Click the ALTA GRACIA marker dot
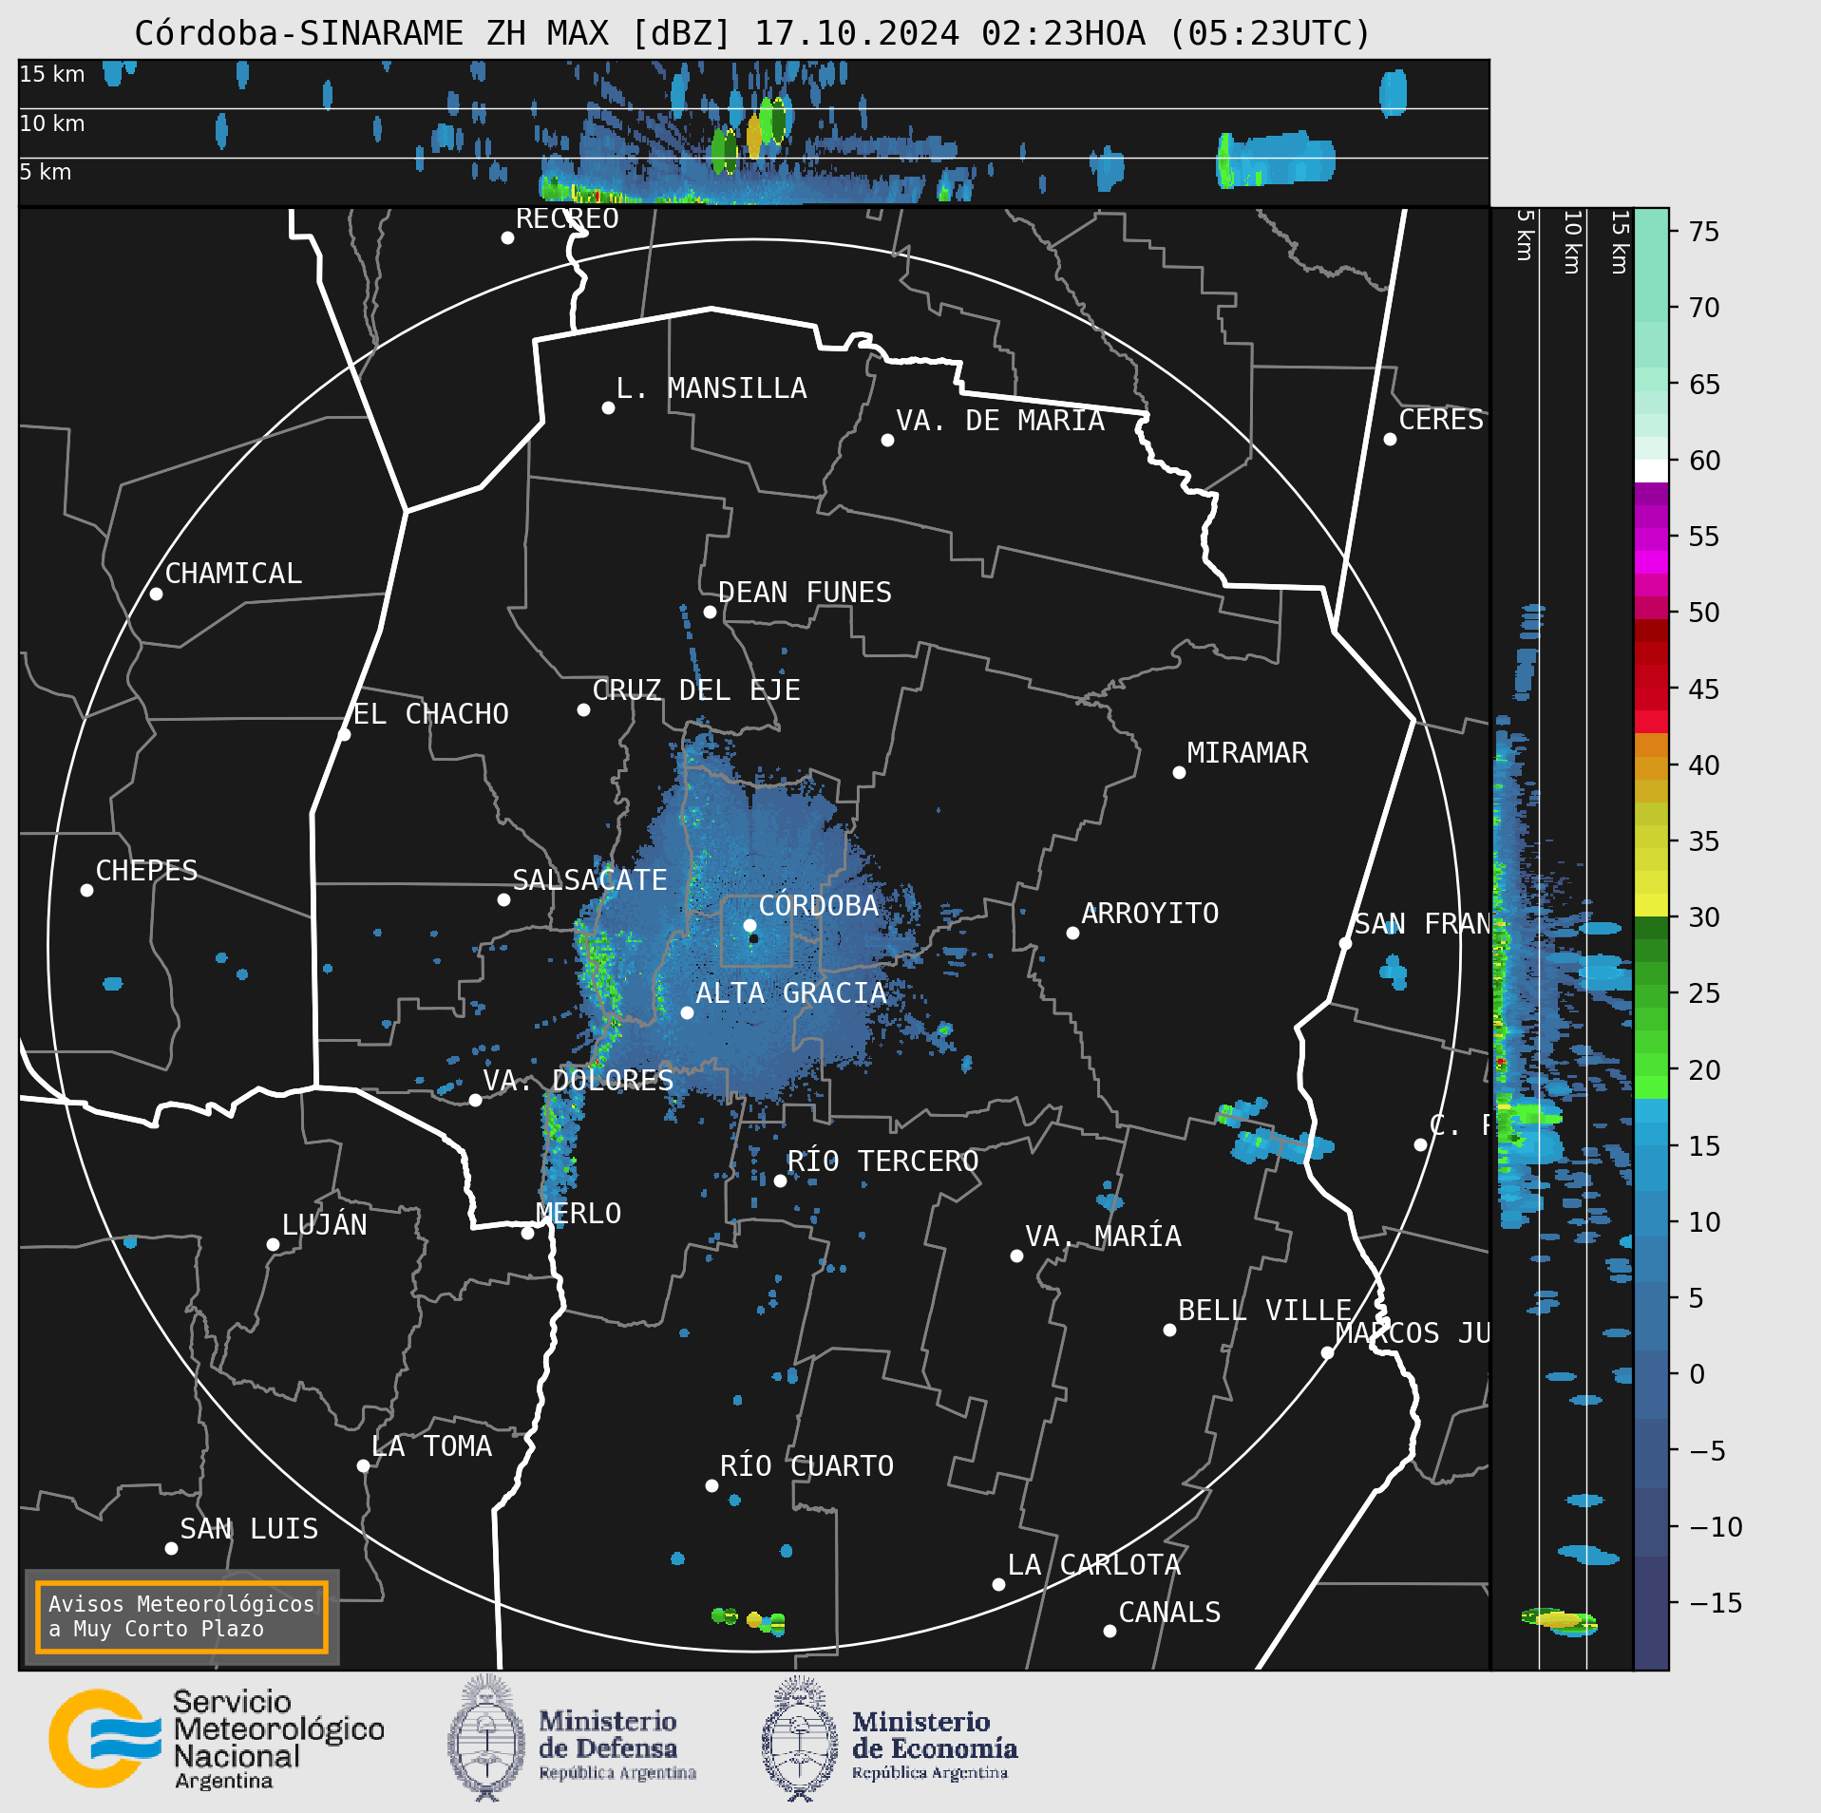Screen dimensions: 1821x1813 coord(687,1012)
